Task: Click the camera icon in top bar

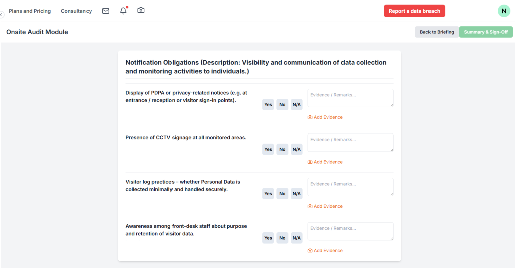Action: (141, 10)
